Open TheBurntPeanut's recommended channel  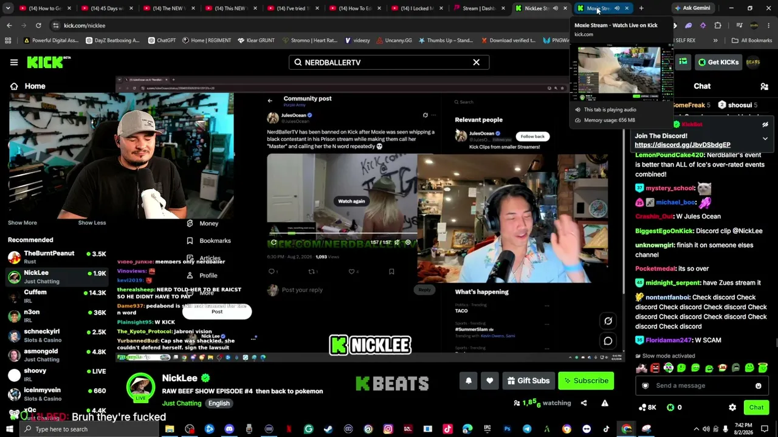[57, 257]
